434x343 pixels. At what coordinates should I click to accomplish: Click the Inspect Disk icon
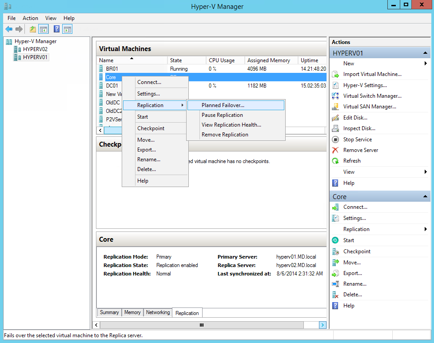pyautogui.click(x=335, y=128)
